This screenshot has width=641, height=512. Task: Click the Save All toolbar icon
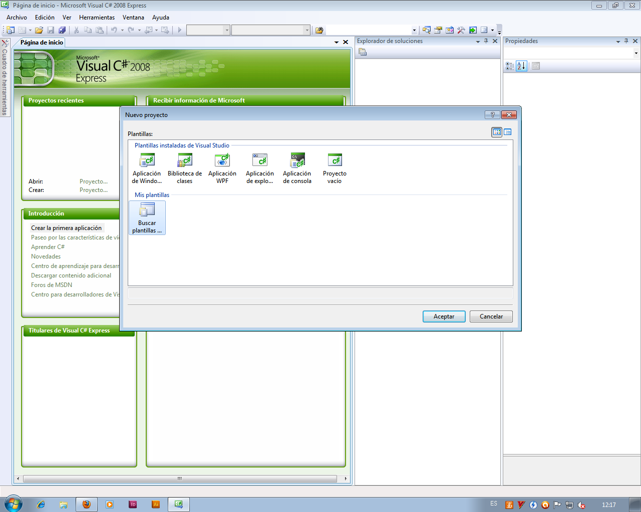tap(62, 30)
